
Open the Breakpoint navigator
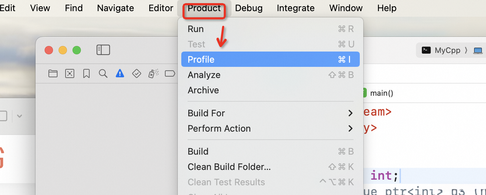[x=170, y=73]
